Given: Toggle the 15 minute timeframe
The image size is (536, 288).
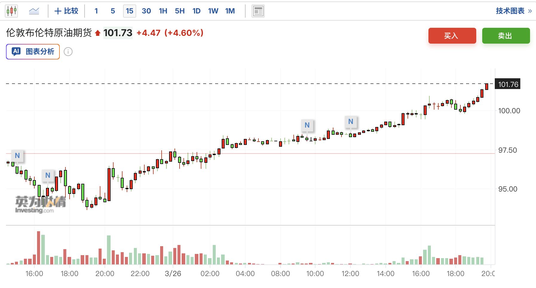Looking at the screenshot, I should [129, 11].
